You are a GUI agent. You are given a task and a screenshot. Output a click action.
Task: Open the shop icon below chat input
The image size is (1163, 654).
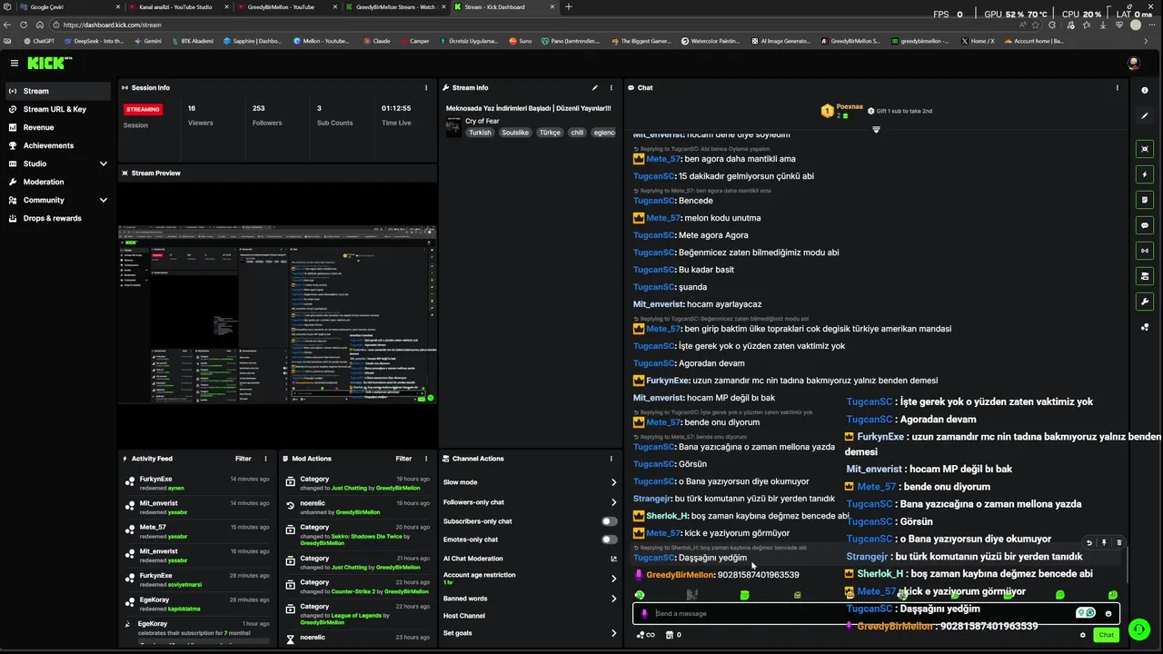673,635
